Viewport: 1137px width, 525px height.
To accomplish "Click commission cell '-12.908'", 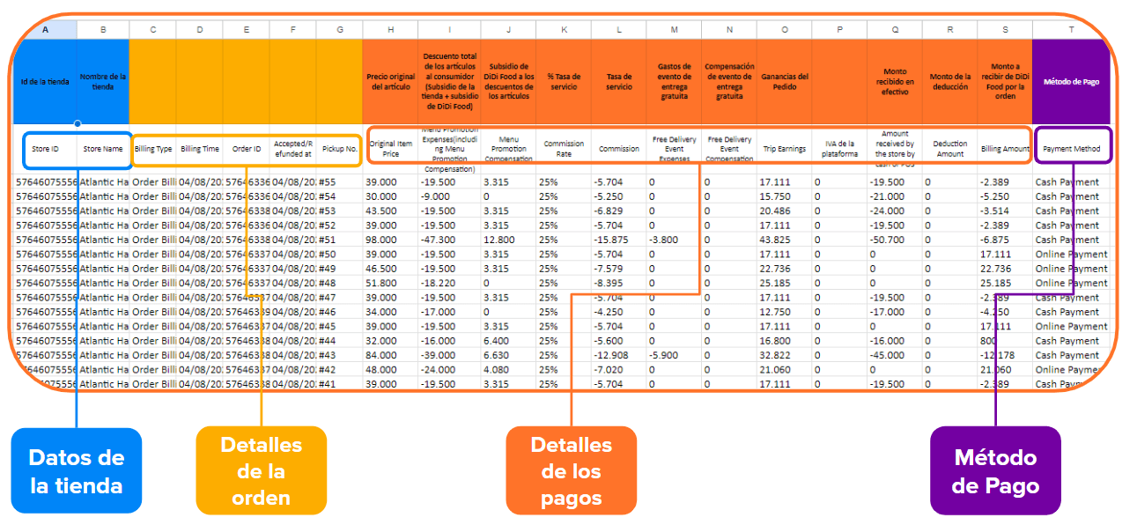I will point(618,355).
